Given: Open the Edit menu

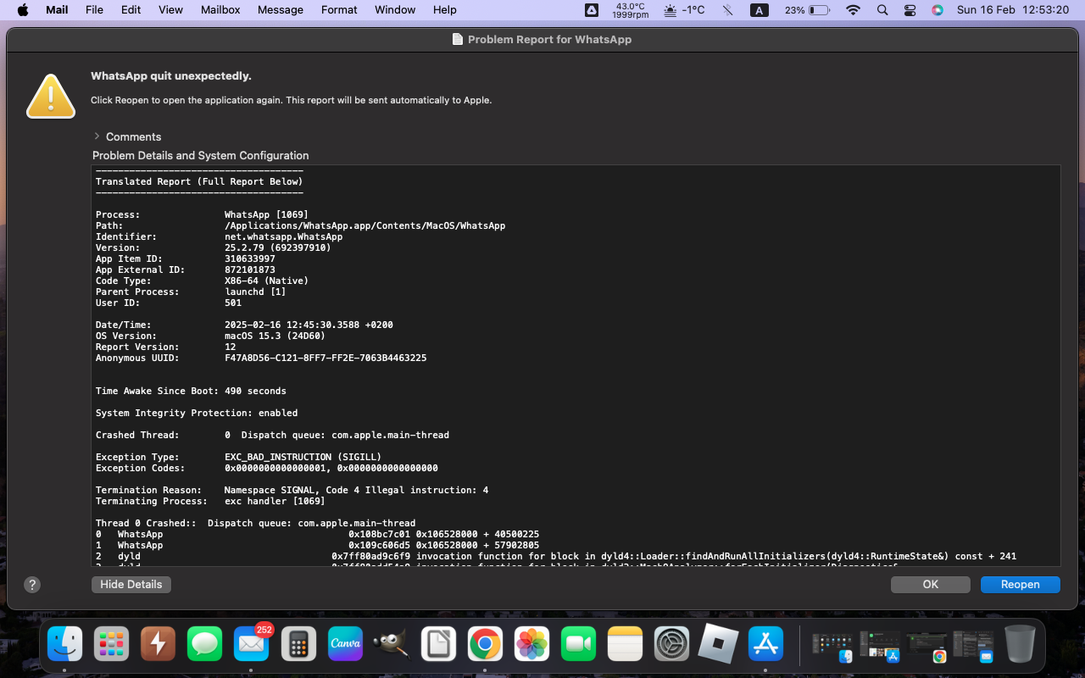Looking at the screenshot, I should pos(131,10).
